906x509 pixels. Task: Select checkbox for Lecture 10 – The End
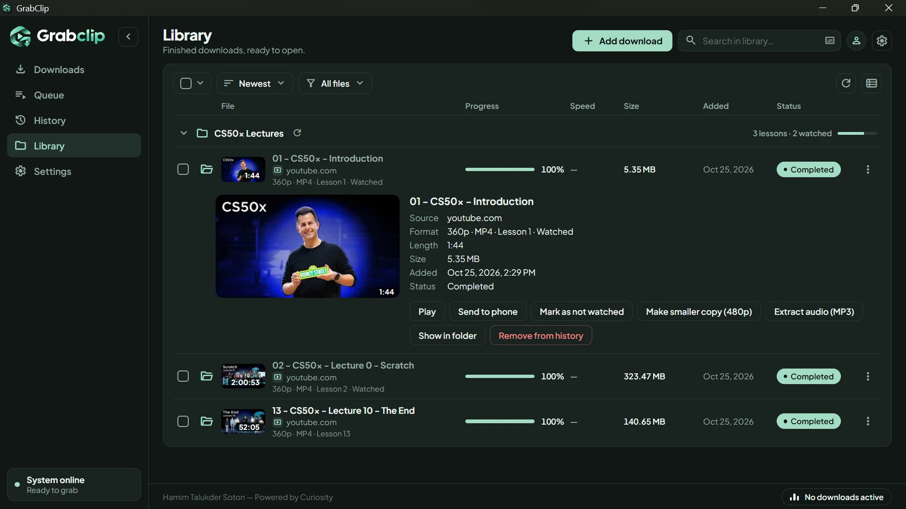183,421
